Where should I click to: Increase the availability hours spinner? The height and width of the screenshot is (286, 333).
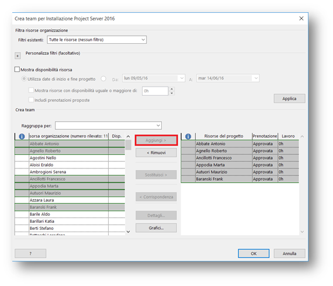172,89
